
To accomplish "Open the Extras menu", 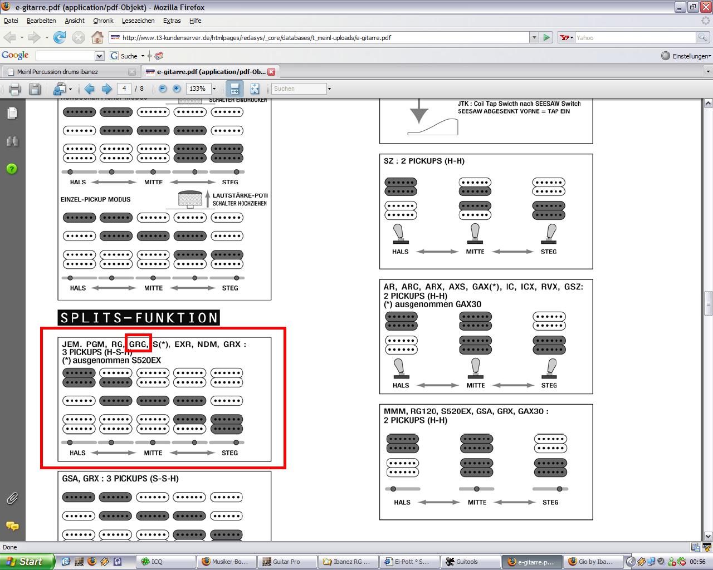I will click(172, 21).
